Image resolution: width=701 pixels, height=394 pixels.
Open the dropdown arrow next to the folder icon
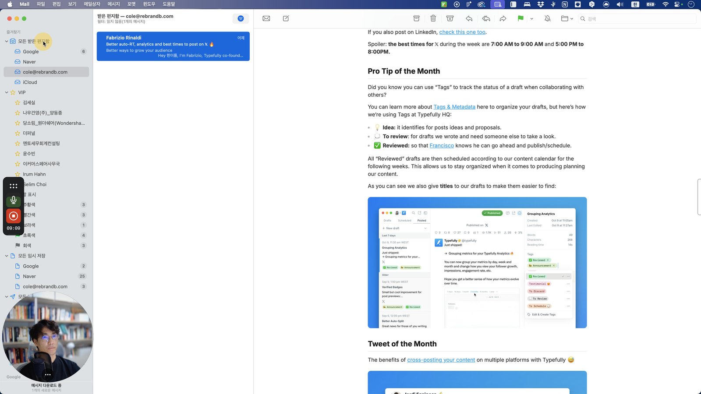coord(572,19)
